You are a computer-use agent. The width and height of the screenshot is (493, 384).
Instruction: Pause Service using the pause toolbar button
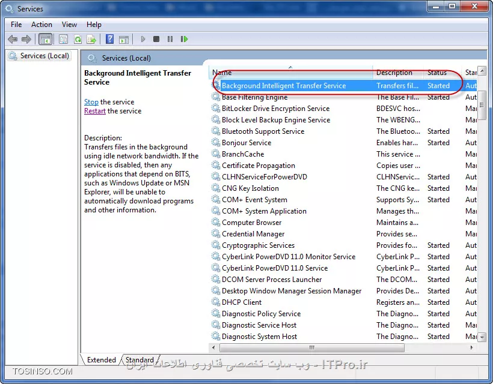tap(170, 39)
